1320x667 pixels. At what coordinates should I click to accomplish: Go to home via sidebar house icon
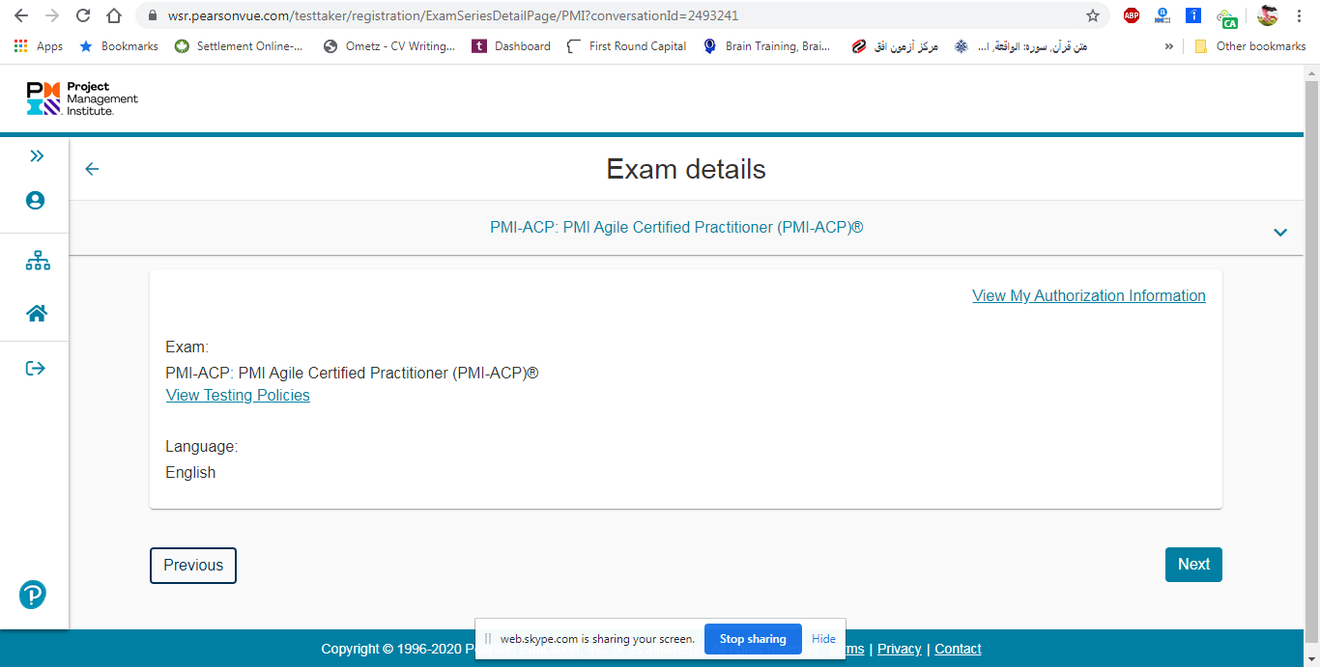coord(37,314)
